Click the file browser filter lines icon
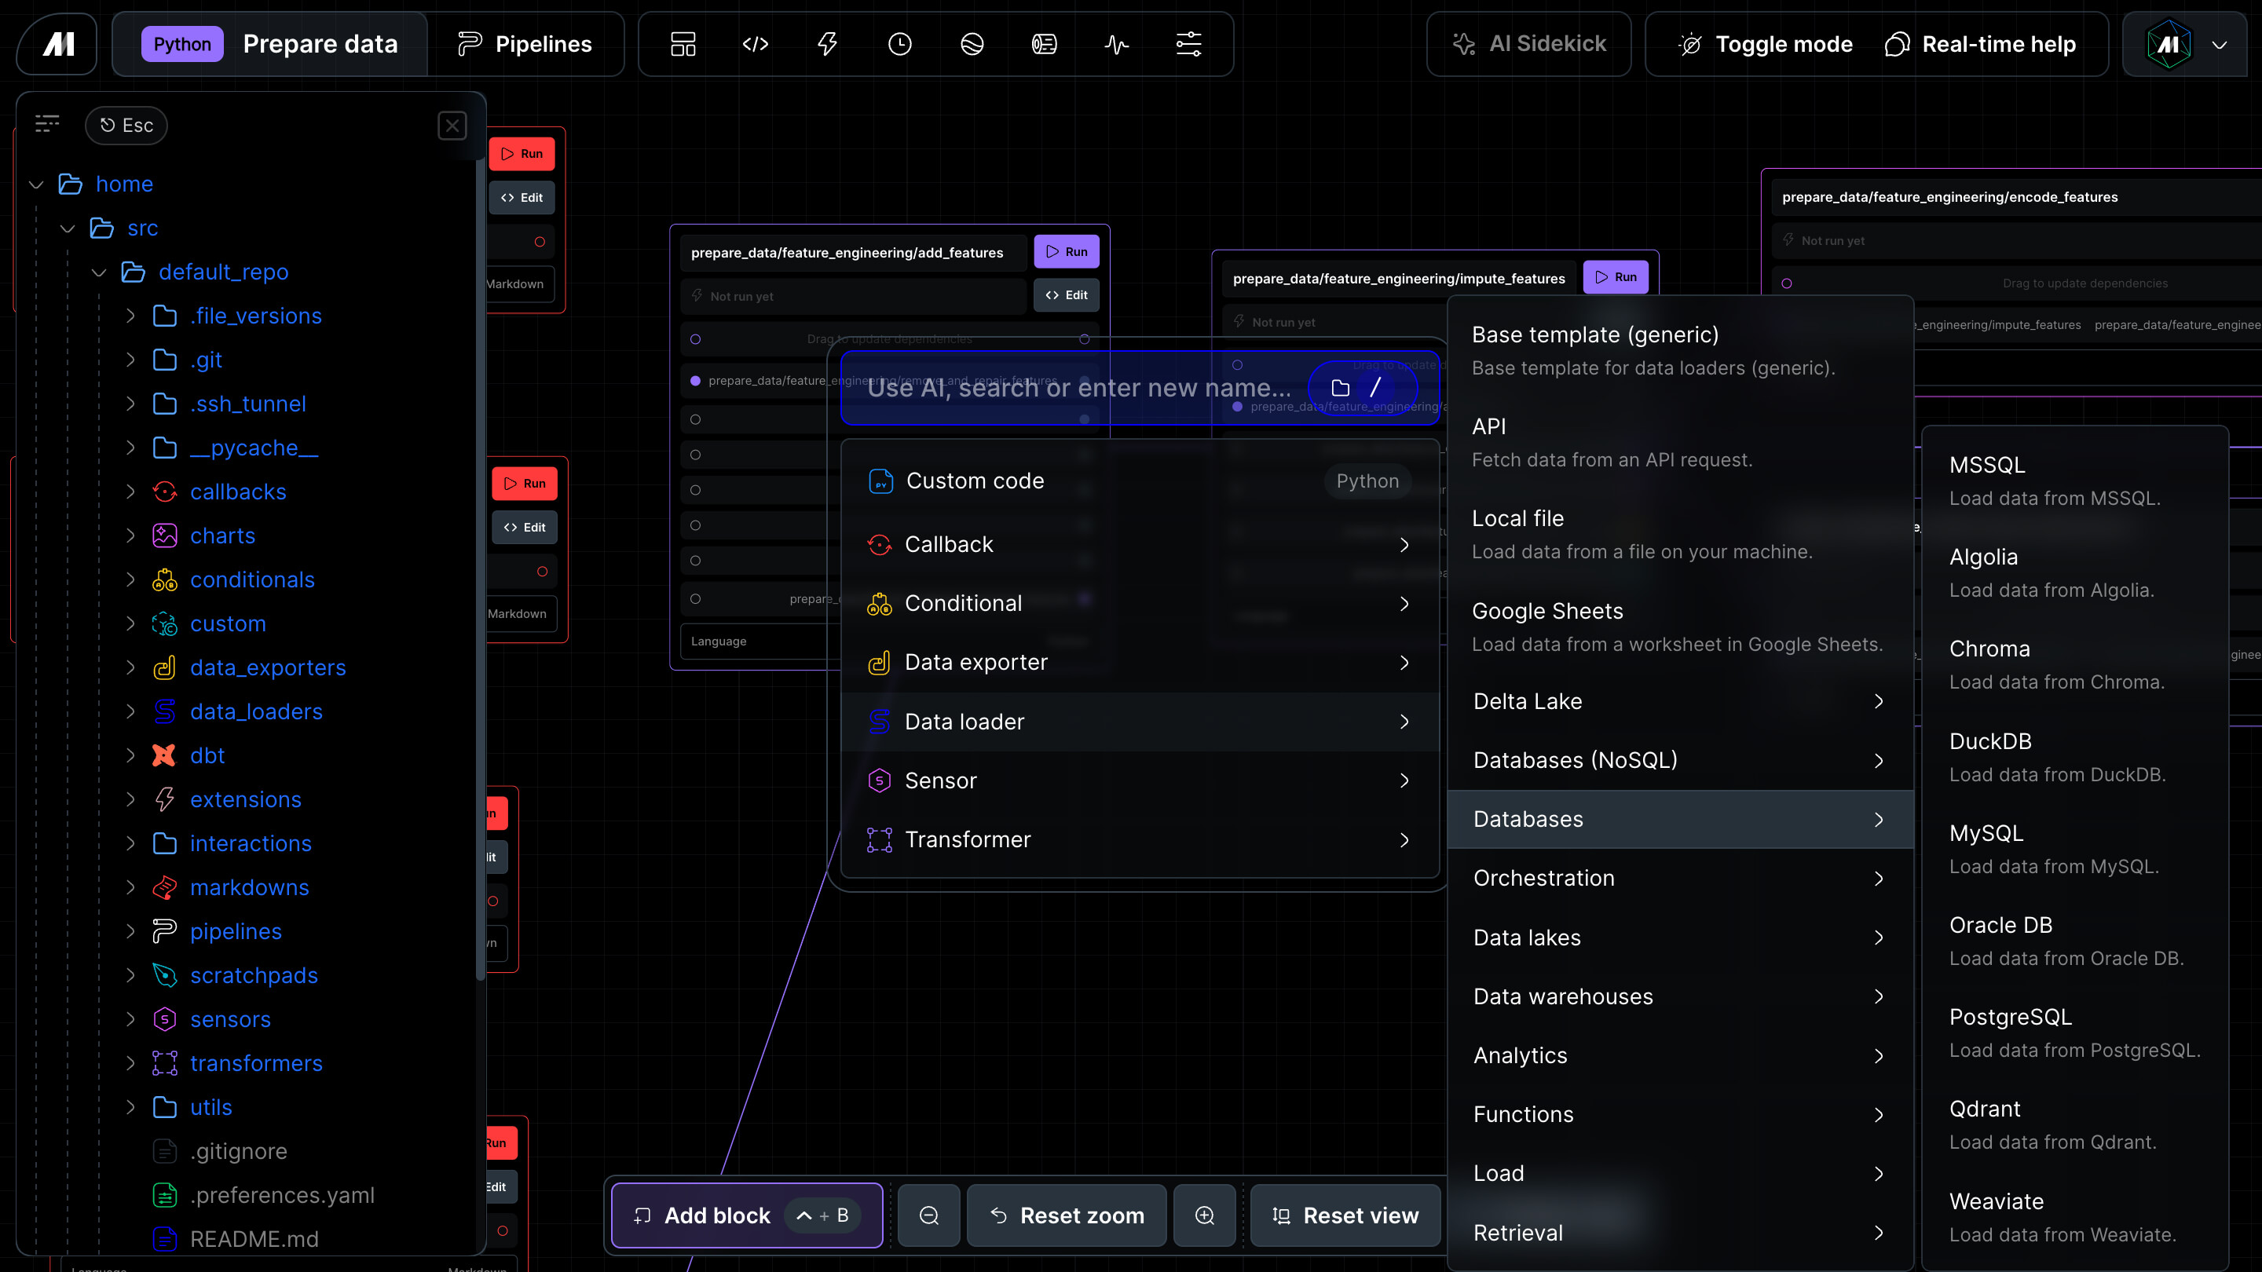Image resolution: width=2262 pixels, height=1272 pixels. point(47,125)
